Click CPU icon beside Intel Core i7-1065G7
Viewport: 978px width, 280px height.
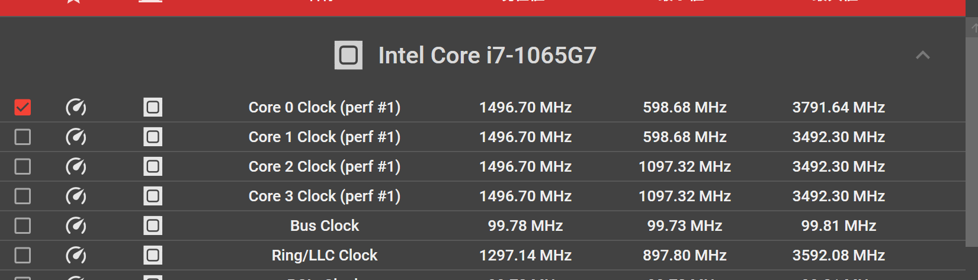click(348, 55)
